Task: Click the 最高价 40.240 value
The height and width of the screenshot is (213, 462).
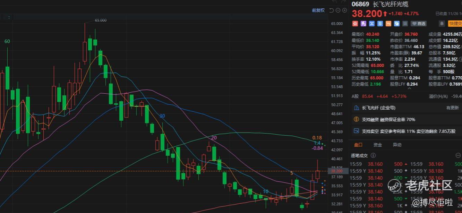Action: 373,34
